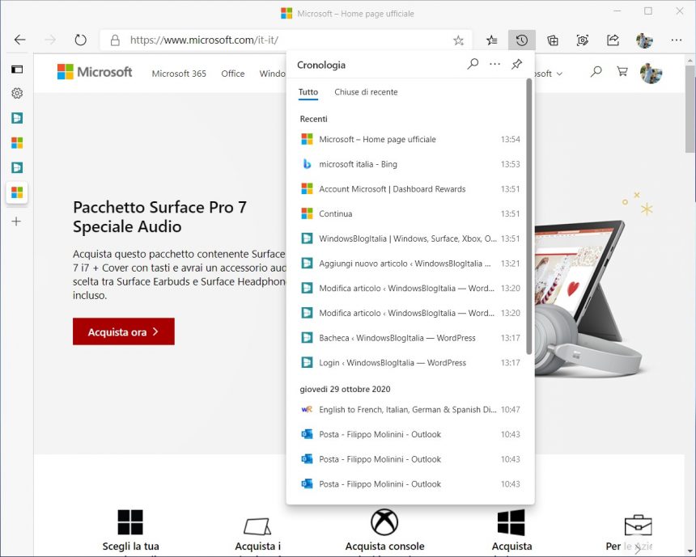Click the Recenti section heading
Screen dimensions: 696x557
(313, 119)
